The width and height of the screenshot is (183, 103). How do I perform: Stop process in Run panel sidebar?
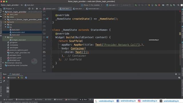[4, 78]
